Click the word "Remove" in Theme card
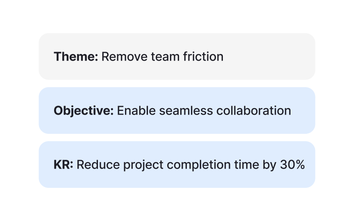The height and width of the screenshot is (221, 354). tap(118, 56)
